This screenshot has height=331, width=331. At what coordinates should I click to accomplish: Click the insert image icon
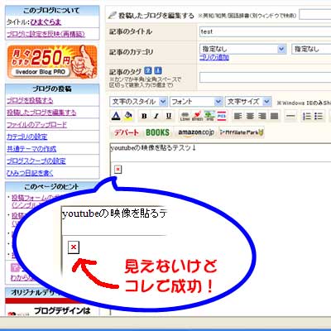209,116
